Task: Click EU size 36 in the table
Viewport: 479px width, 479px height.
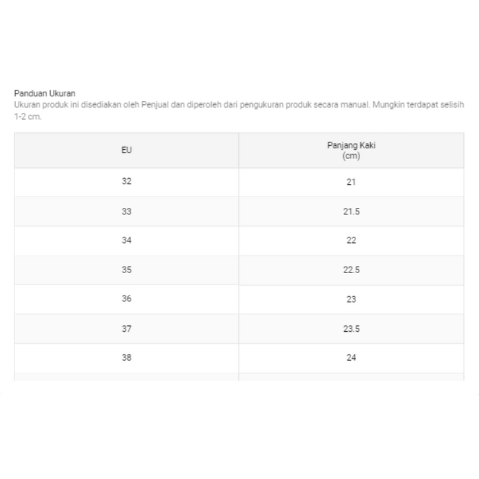Action: 127,299
